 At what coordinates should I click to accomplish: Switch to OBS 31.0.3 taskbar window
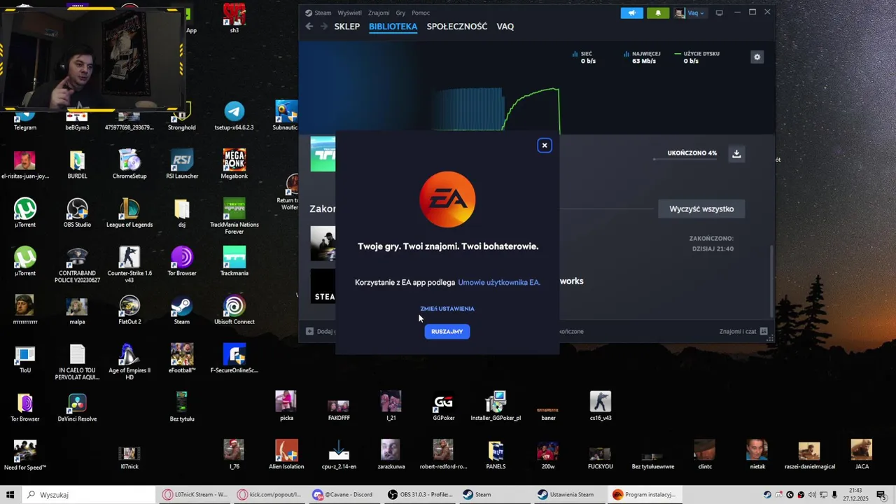421,495
